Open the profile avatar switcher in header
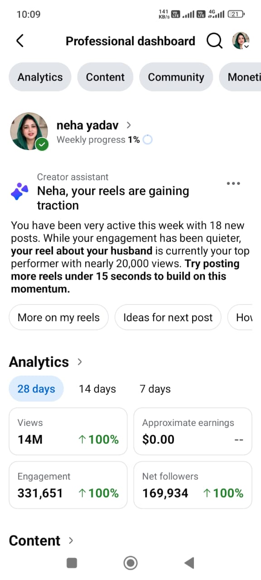The height and width of the screenshot is (580, 261). click(241, 41)
